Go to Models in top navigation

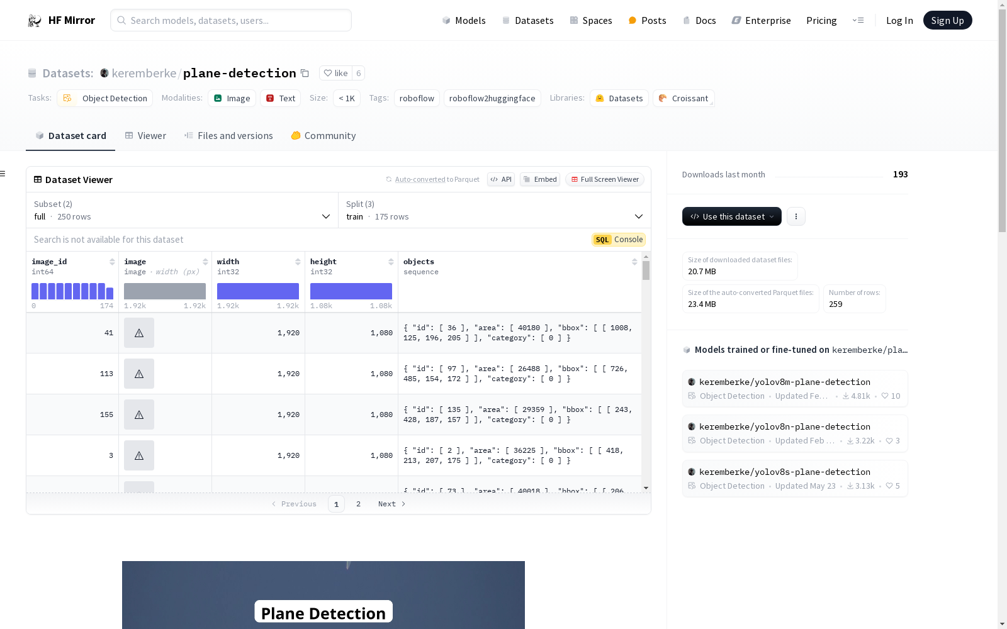[464, 20]
